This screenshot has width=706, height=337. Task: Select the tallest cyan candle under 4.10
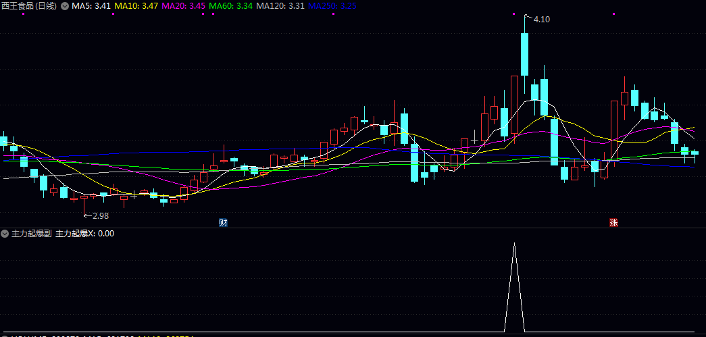coord(524,54)
